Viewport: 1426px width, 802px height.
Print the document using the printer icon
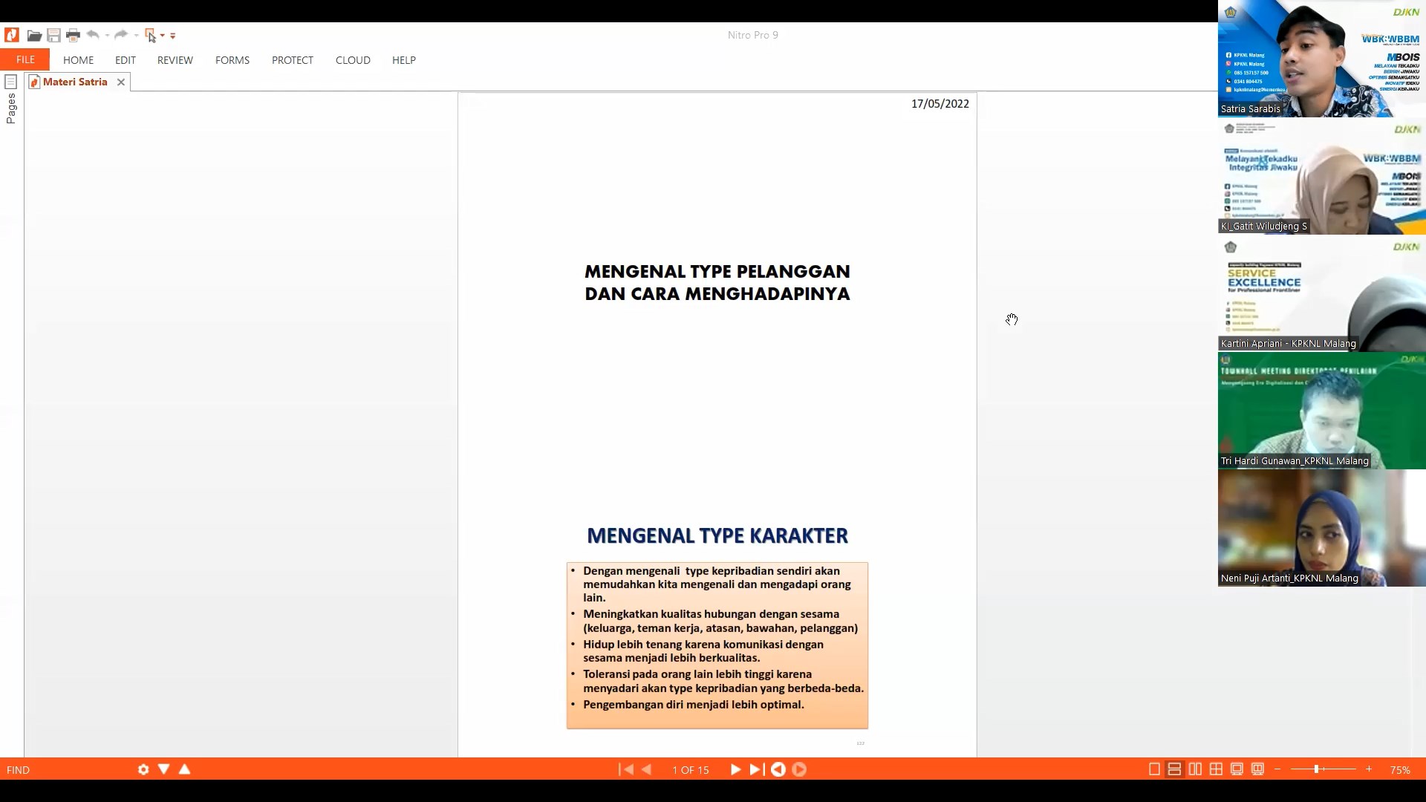73,35
